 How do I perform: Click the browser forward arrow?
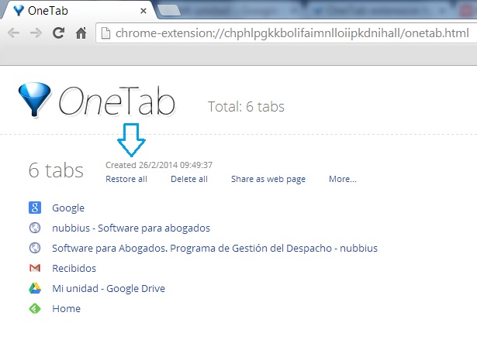pos(36,33)
